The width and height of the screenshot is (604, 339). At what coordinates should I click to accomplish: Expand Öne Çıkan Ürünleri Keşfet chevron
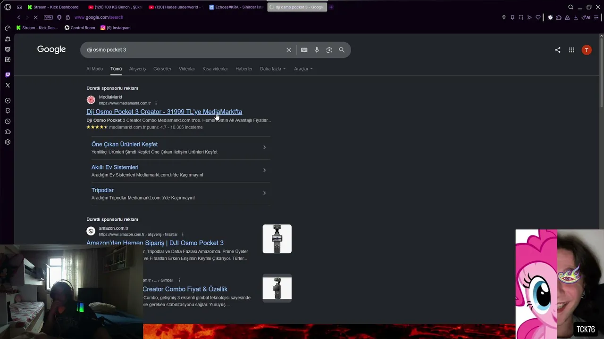coord(264,147)
